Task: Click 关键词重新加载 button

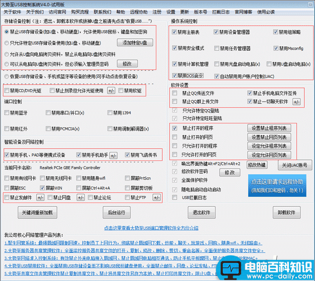Action: (37, 212)
